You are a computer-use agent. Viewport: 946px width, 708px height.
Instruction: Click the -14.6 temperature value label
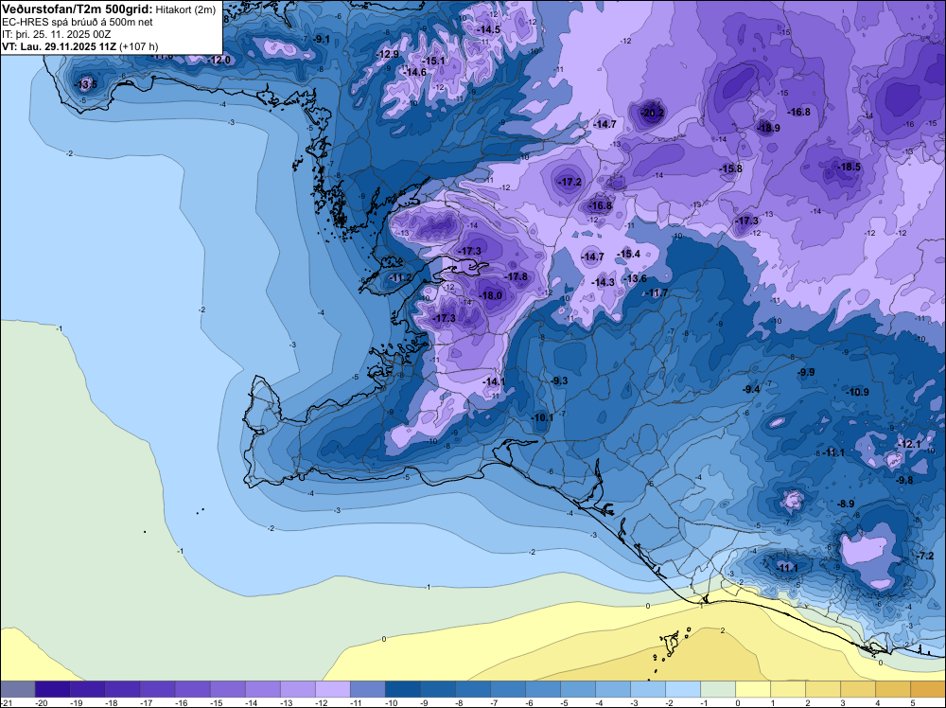(x=415, y=73)
